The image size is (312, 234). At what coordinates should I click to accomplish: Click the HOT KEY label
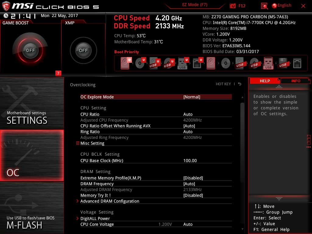click(223, 84)
